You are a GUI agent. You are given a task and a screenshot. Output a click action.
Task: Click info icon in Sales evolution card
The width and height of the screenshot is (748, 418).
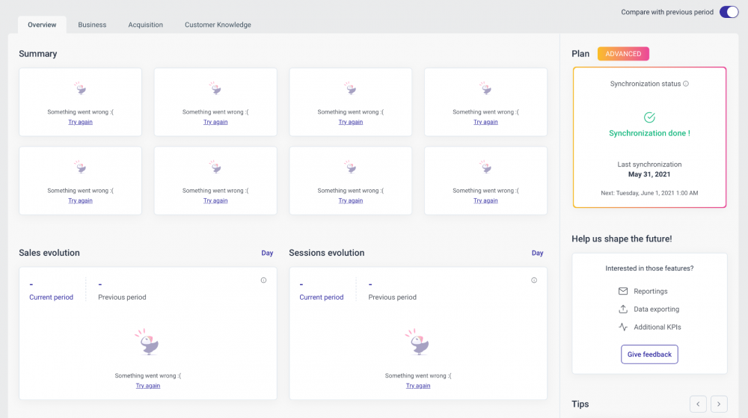pos(263,280)
